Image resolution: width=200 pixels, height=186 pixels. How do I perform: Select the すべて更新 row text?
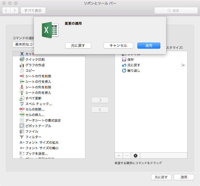[x=34, y=98]
